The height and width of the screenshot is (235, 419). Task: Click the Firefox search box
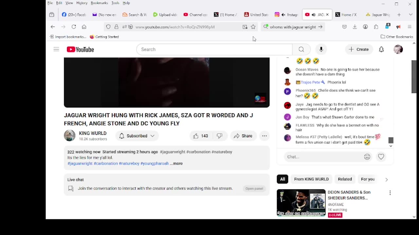[293, 27]
